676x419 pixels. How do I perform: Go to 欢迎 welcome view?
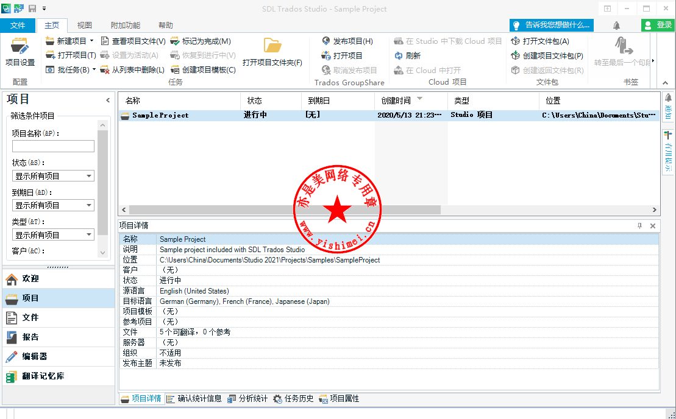[58, 278]
